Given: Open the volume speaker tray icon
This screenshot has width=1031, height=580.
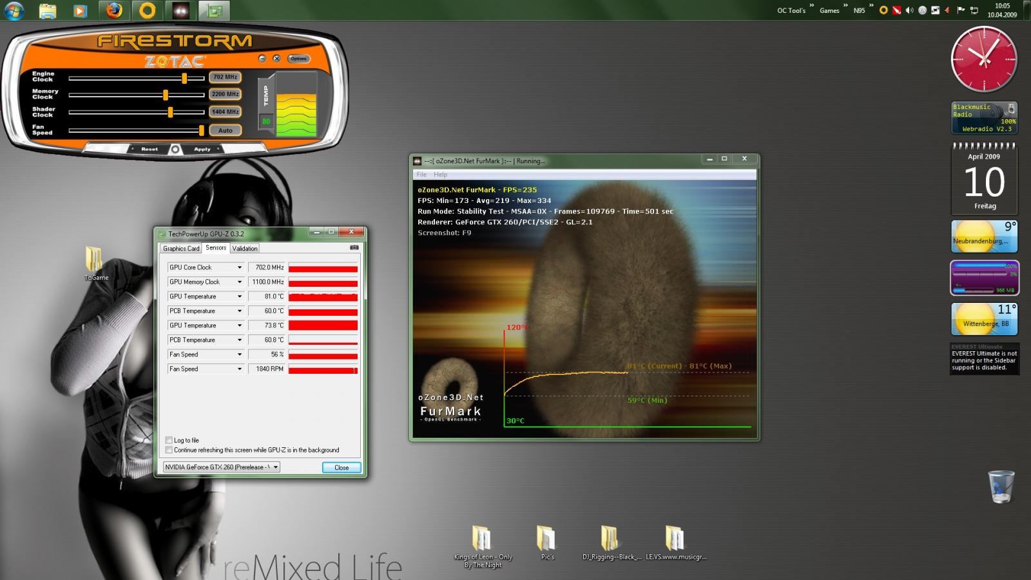Looking at the screenshot, I should (909, 10).
